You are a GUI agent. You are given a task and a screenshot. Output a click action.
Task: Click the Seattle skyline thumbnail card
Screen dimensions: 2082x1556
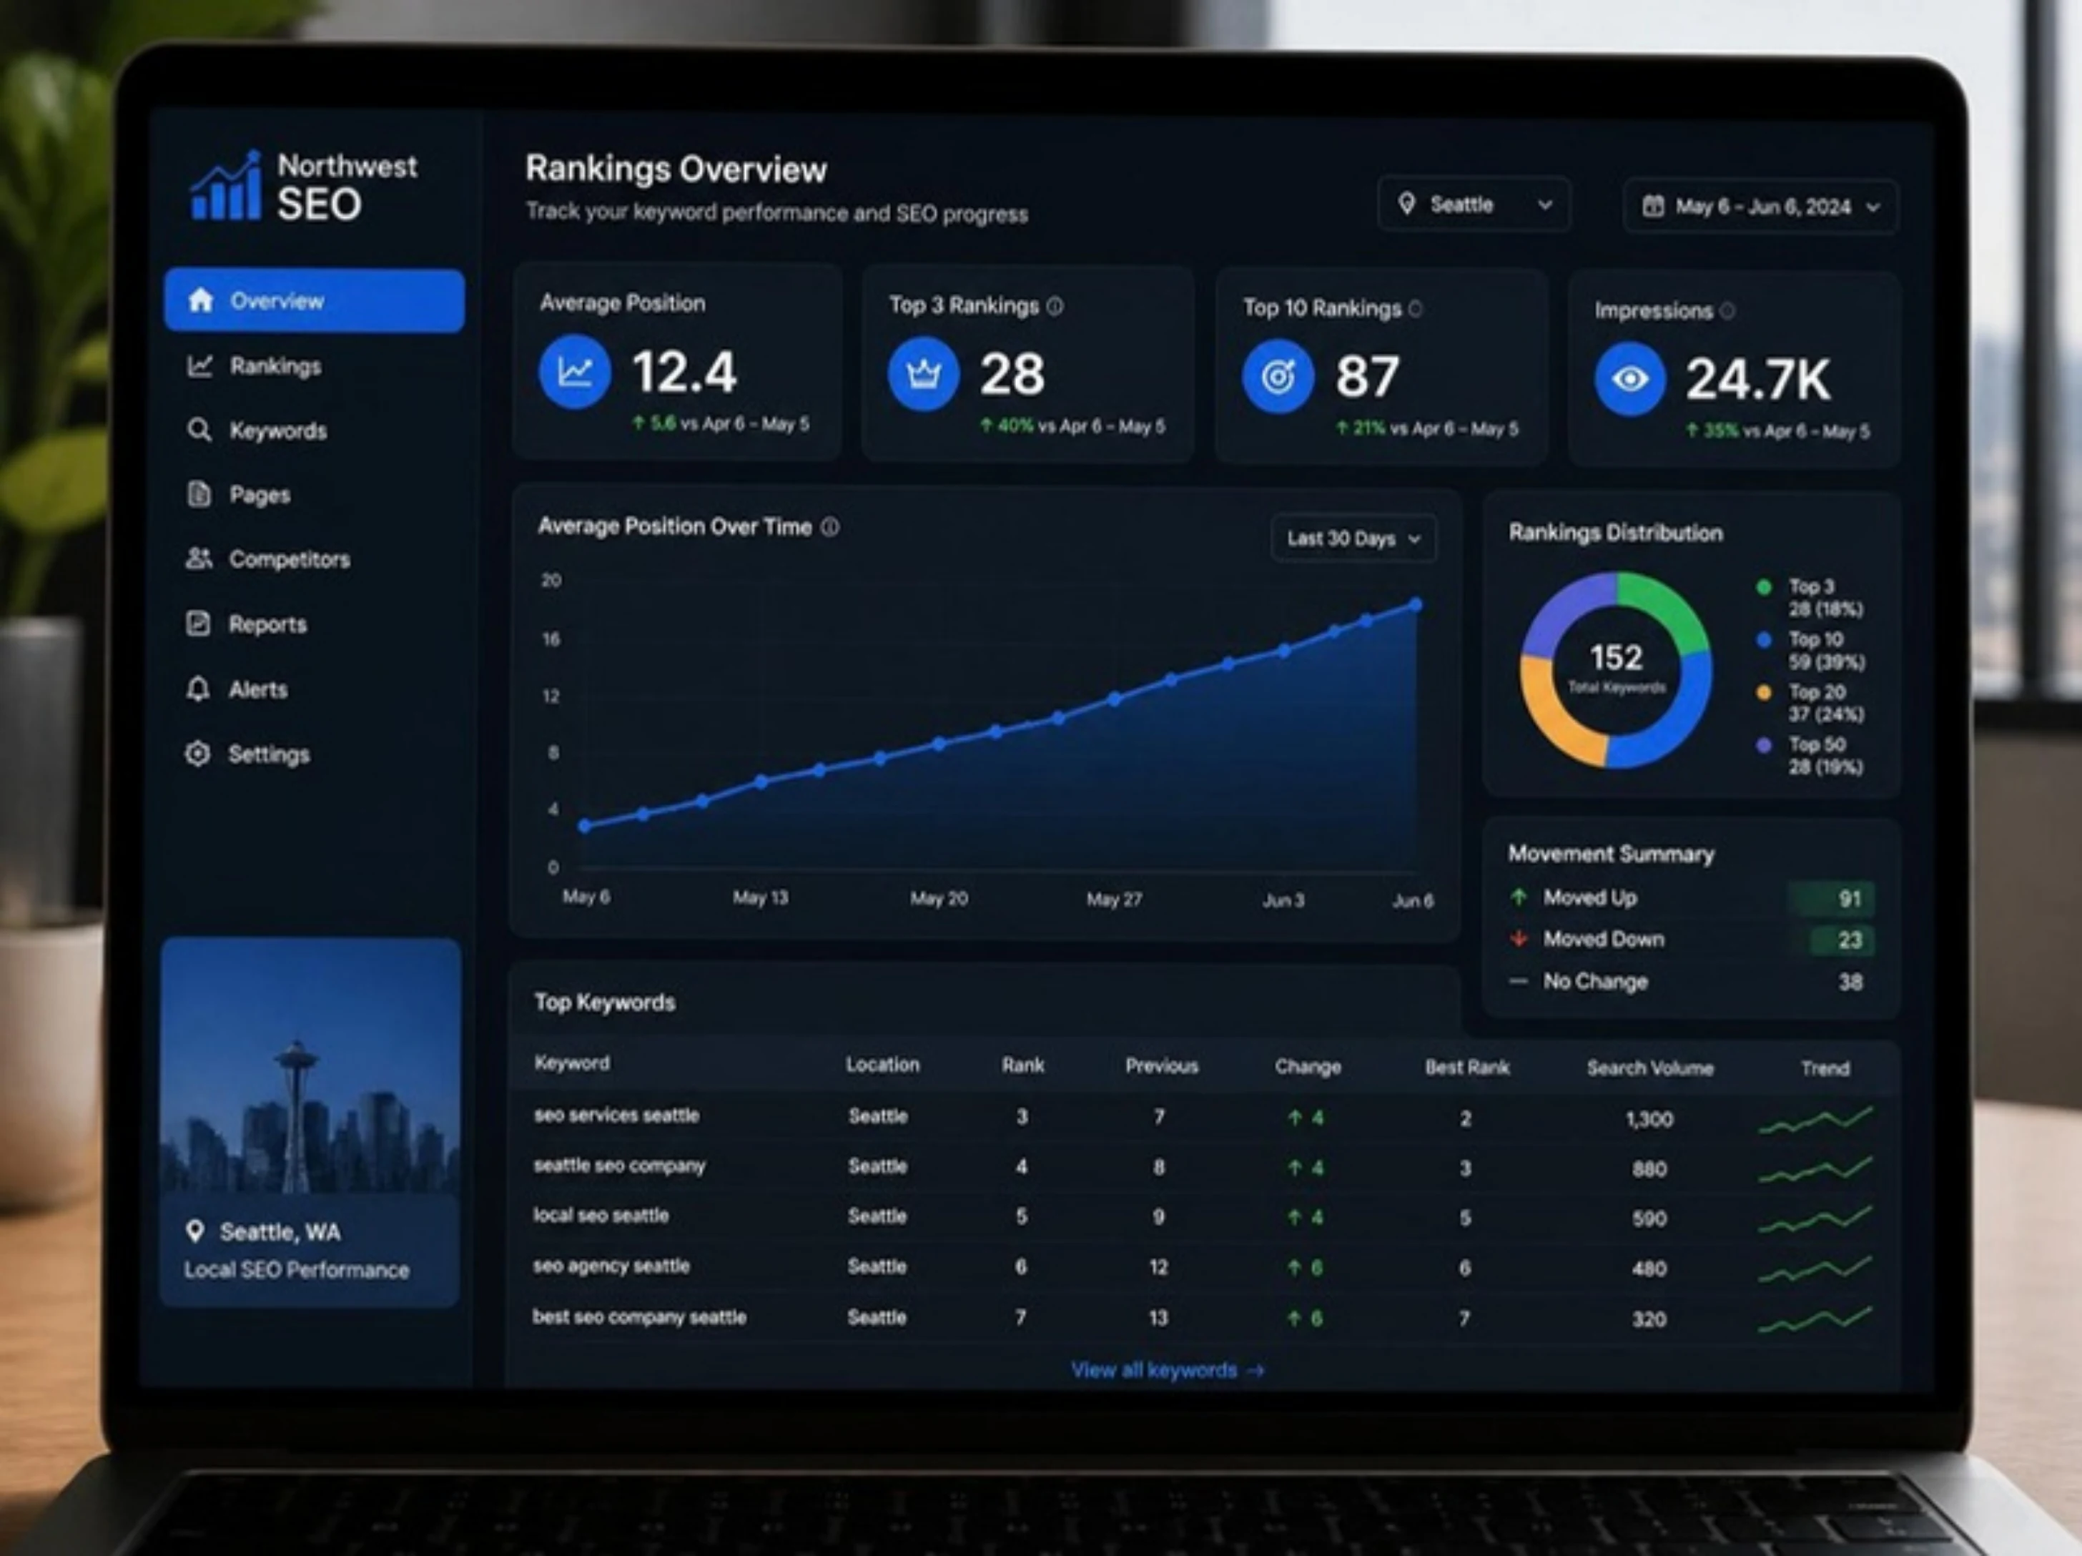[310, 1122]
